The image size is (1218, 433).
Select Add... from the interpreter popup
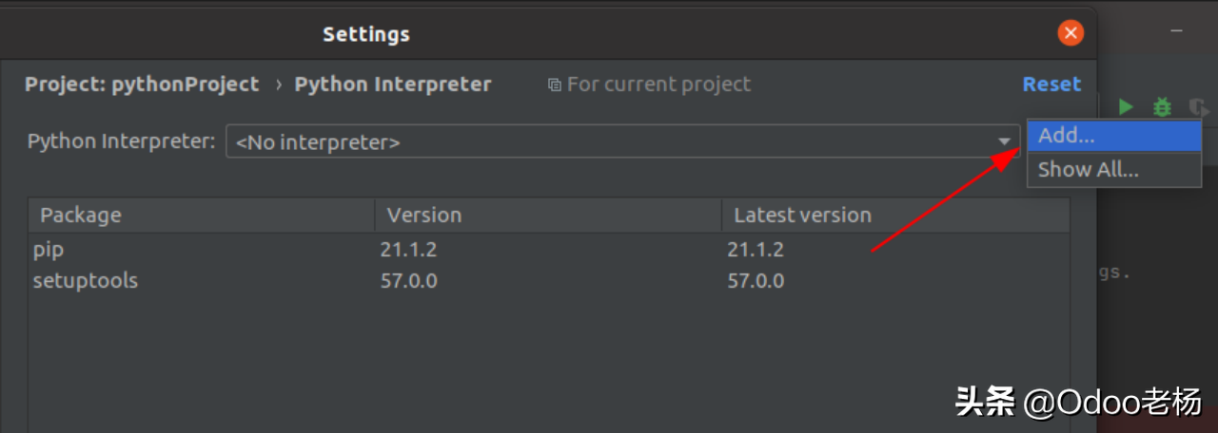tap(1114, 135)
